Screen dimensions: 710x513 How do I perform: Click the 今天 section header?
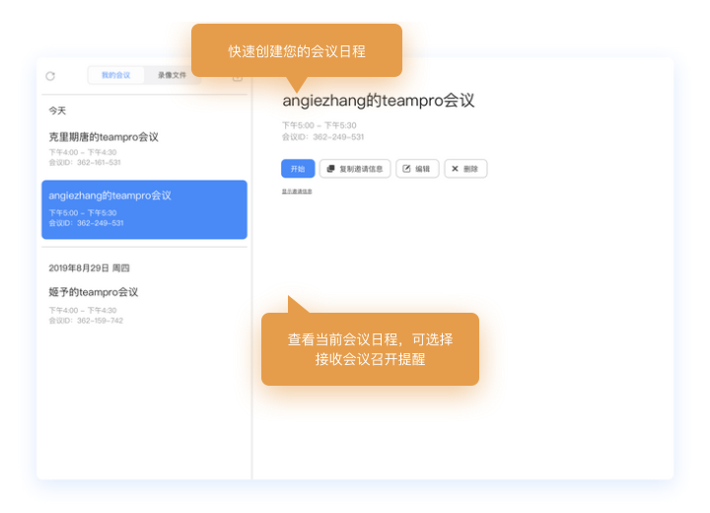click(58, 110)
